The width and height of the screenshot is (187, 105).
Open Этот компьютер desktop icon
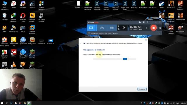pyautogui.click(x=4, y=5)
